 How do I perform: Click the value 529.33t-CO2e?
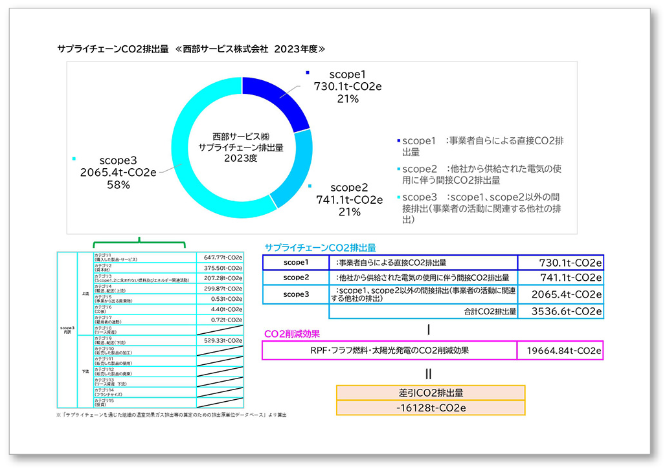[x=223, y=340]
